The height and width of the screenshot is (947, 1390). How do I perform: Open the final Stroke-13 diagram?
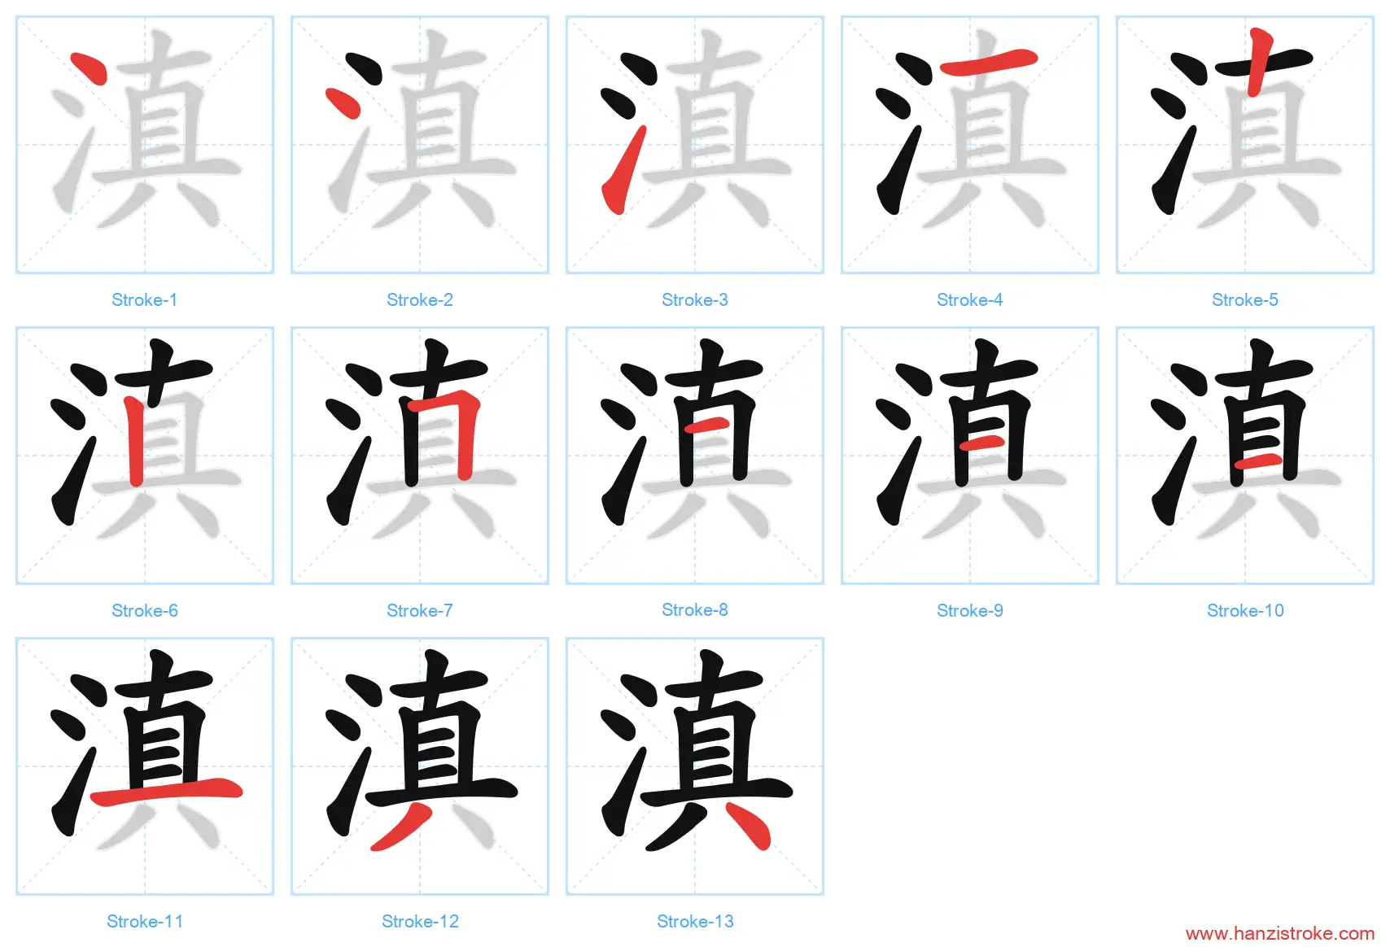coord(695,766)
